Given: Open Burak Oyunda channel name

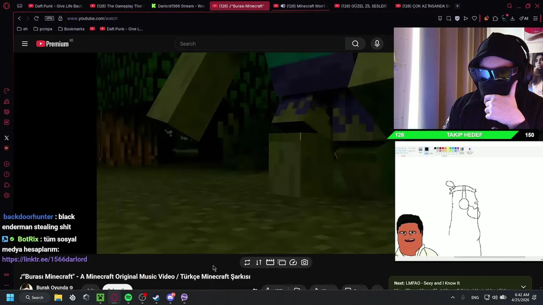Looking at the screenshot, I should [x=52, y=288].
